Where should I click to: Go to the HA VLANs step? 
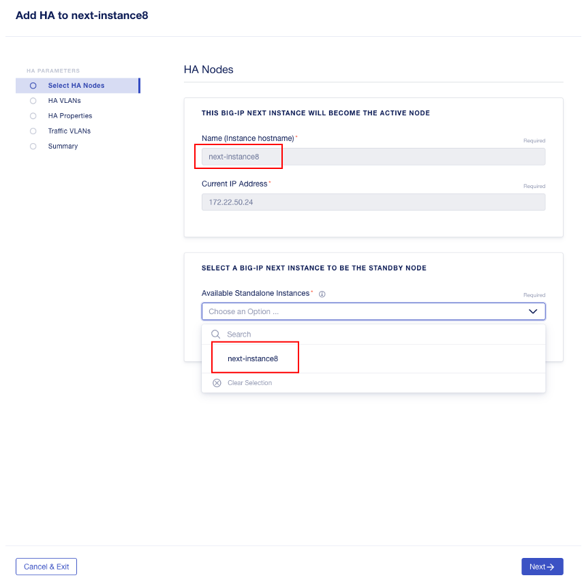pyautogui.click(x=64, y=101)
